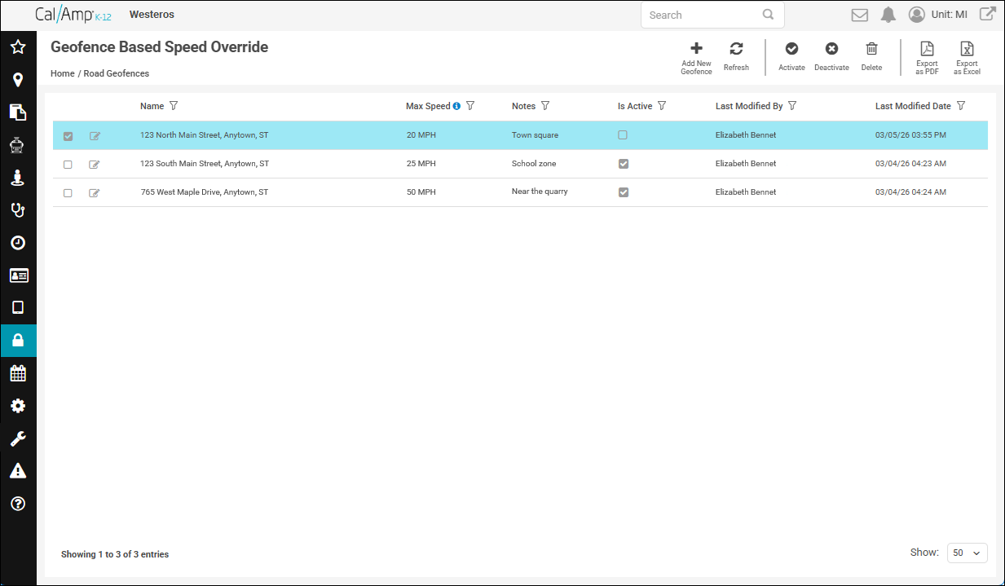The image size is (1005, 586).
Task: Edit 123 South Main Street geofence
Action: pyautogui.click(x=95, y=165)
